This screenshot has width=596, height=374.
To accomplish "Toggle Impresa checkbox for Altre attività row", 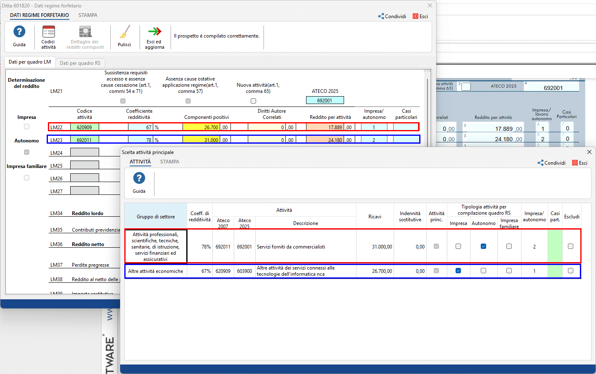I will 458,271.
